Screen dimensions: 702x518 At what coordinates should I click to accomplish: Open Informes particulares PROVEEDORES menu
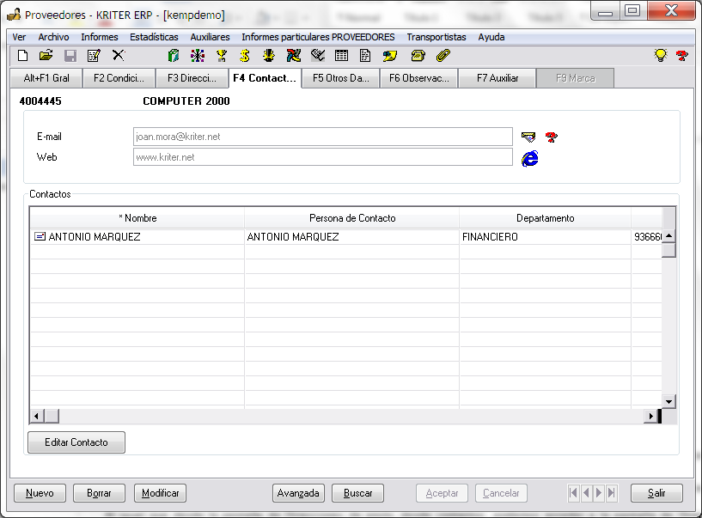[x=318, y=37]
